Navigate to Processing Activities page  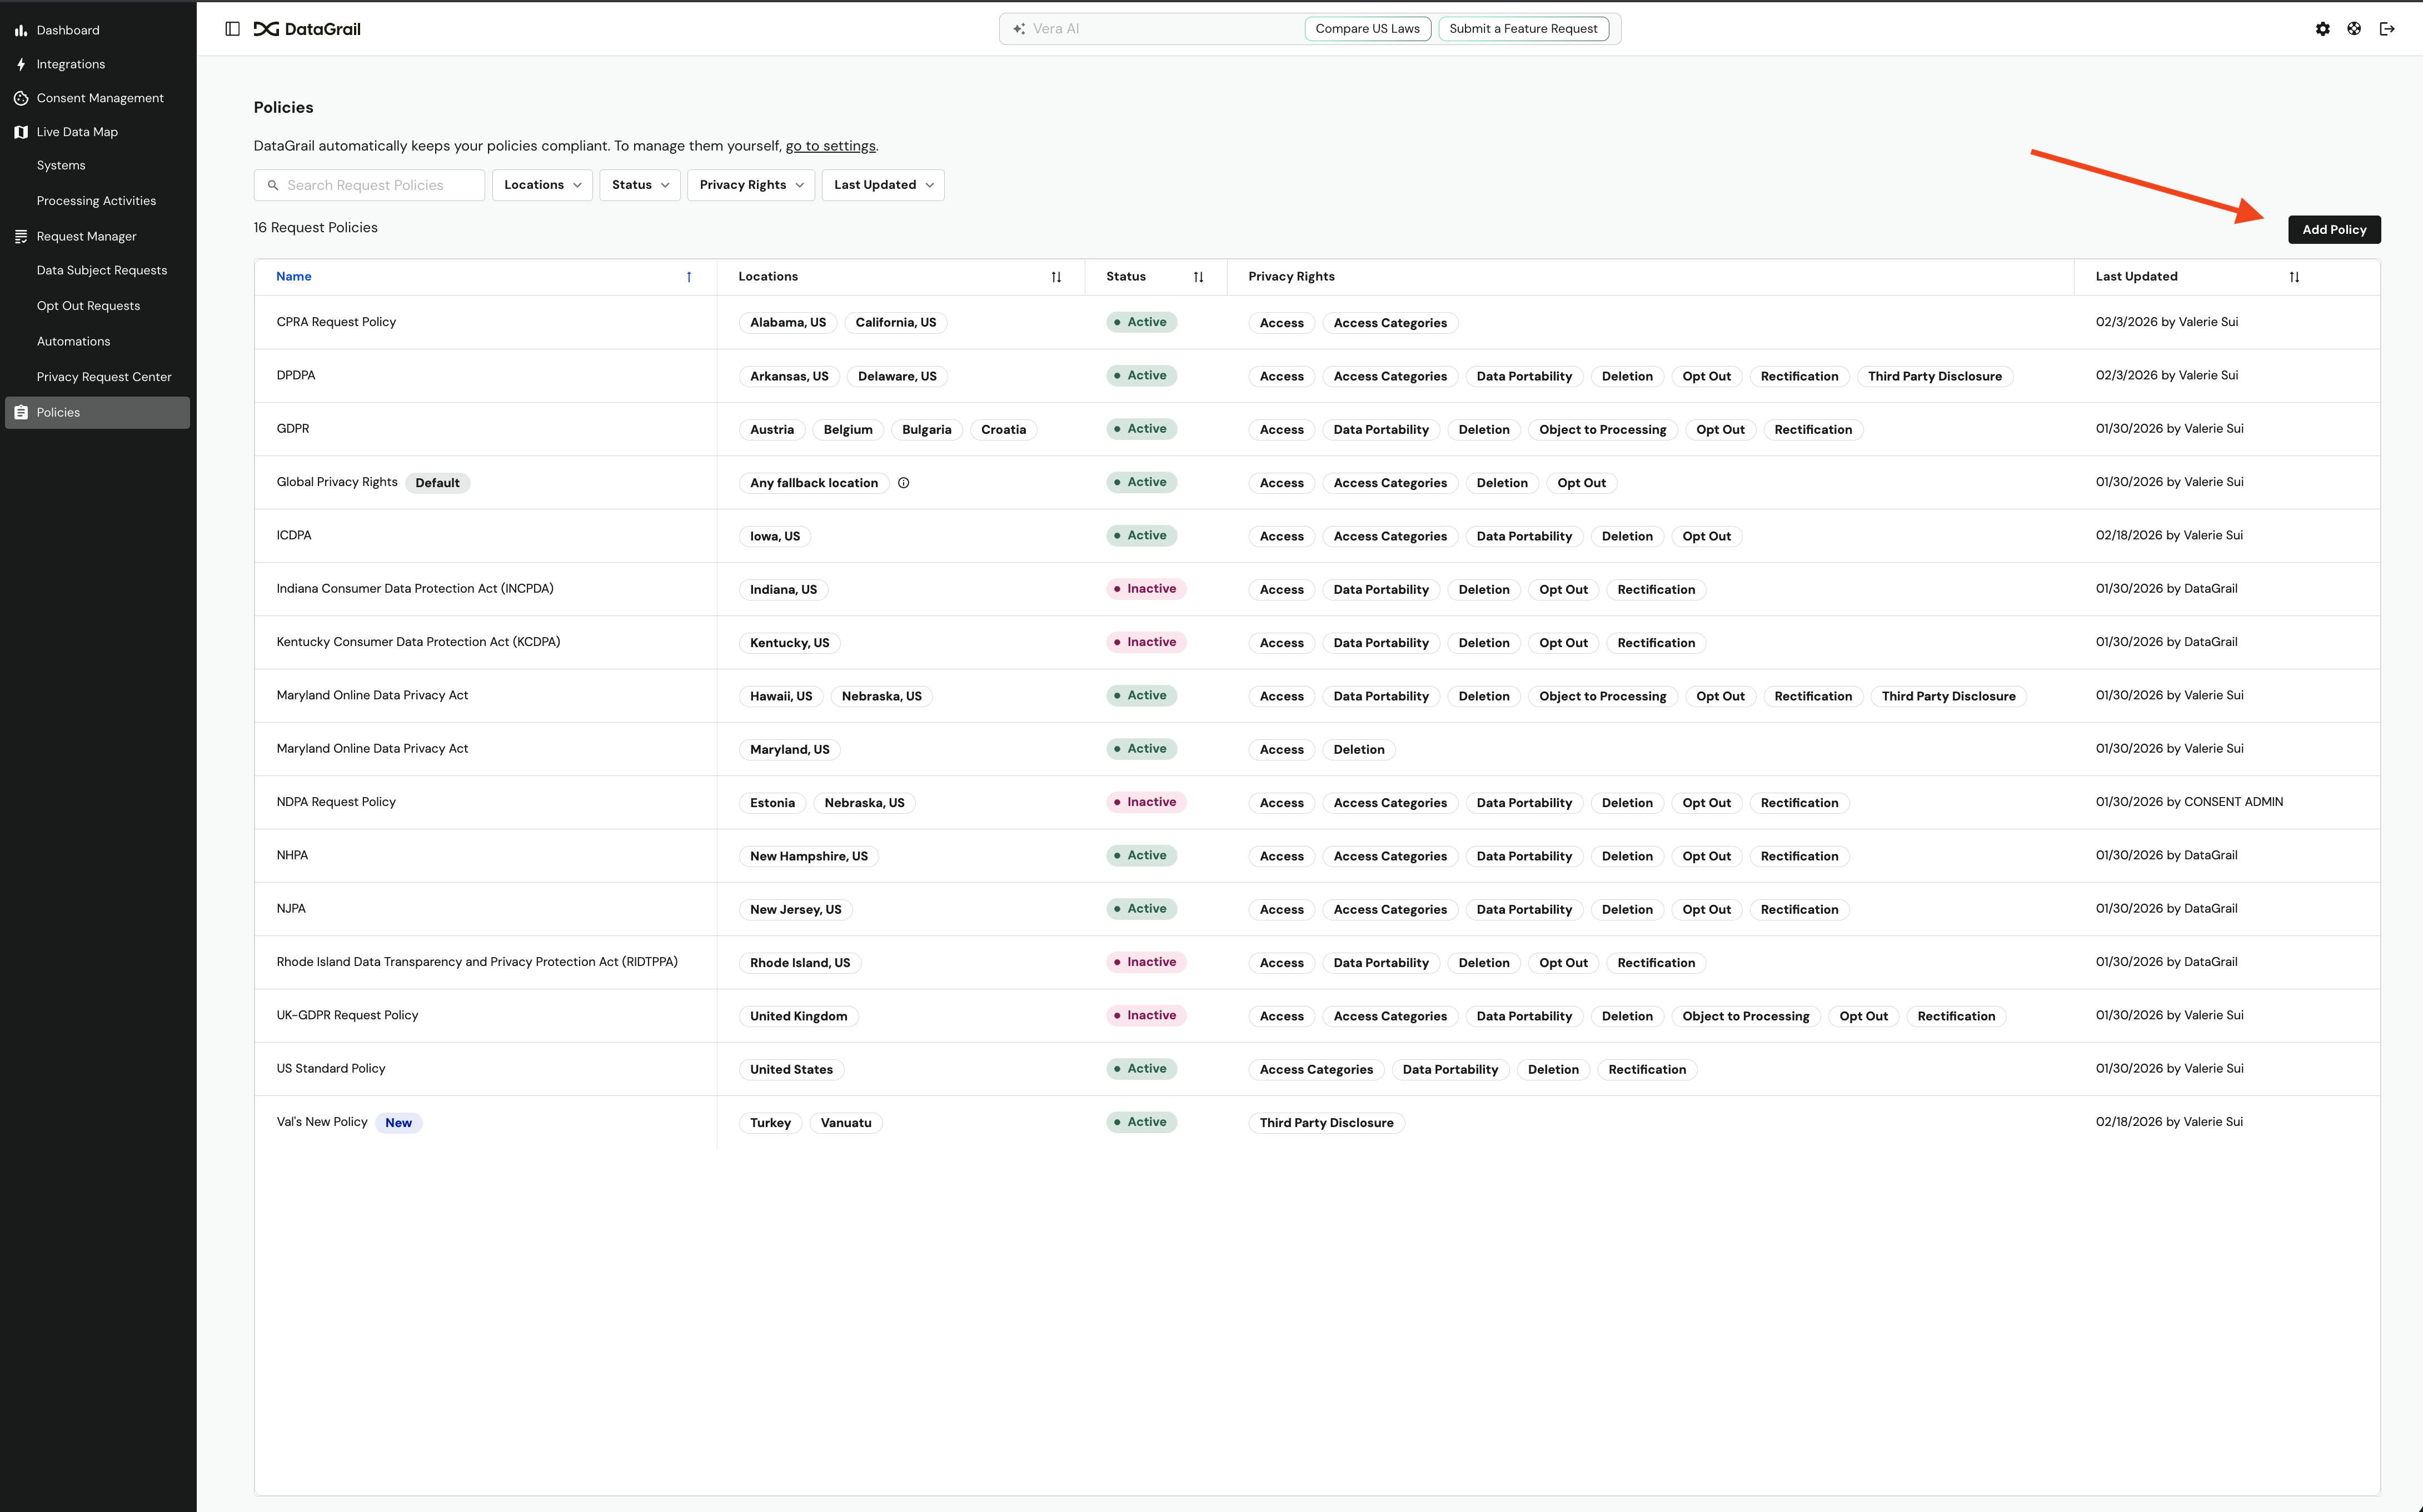pos(96,201)
